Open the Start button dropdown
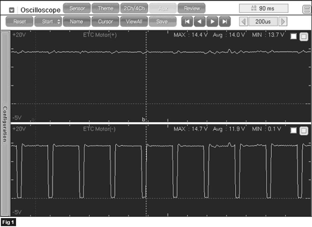 [48, 22]
